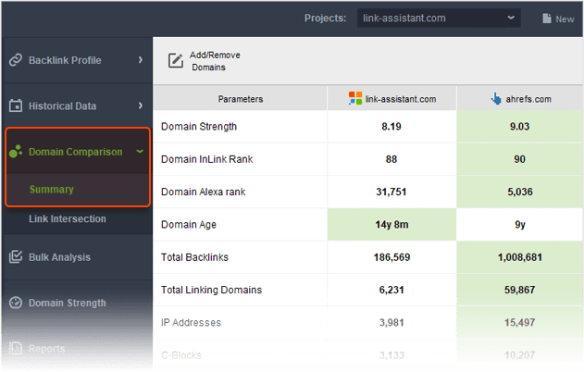Select the C-Blocks row label

(181, 355)
